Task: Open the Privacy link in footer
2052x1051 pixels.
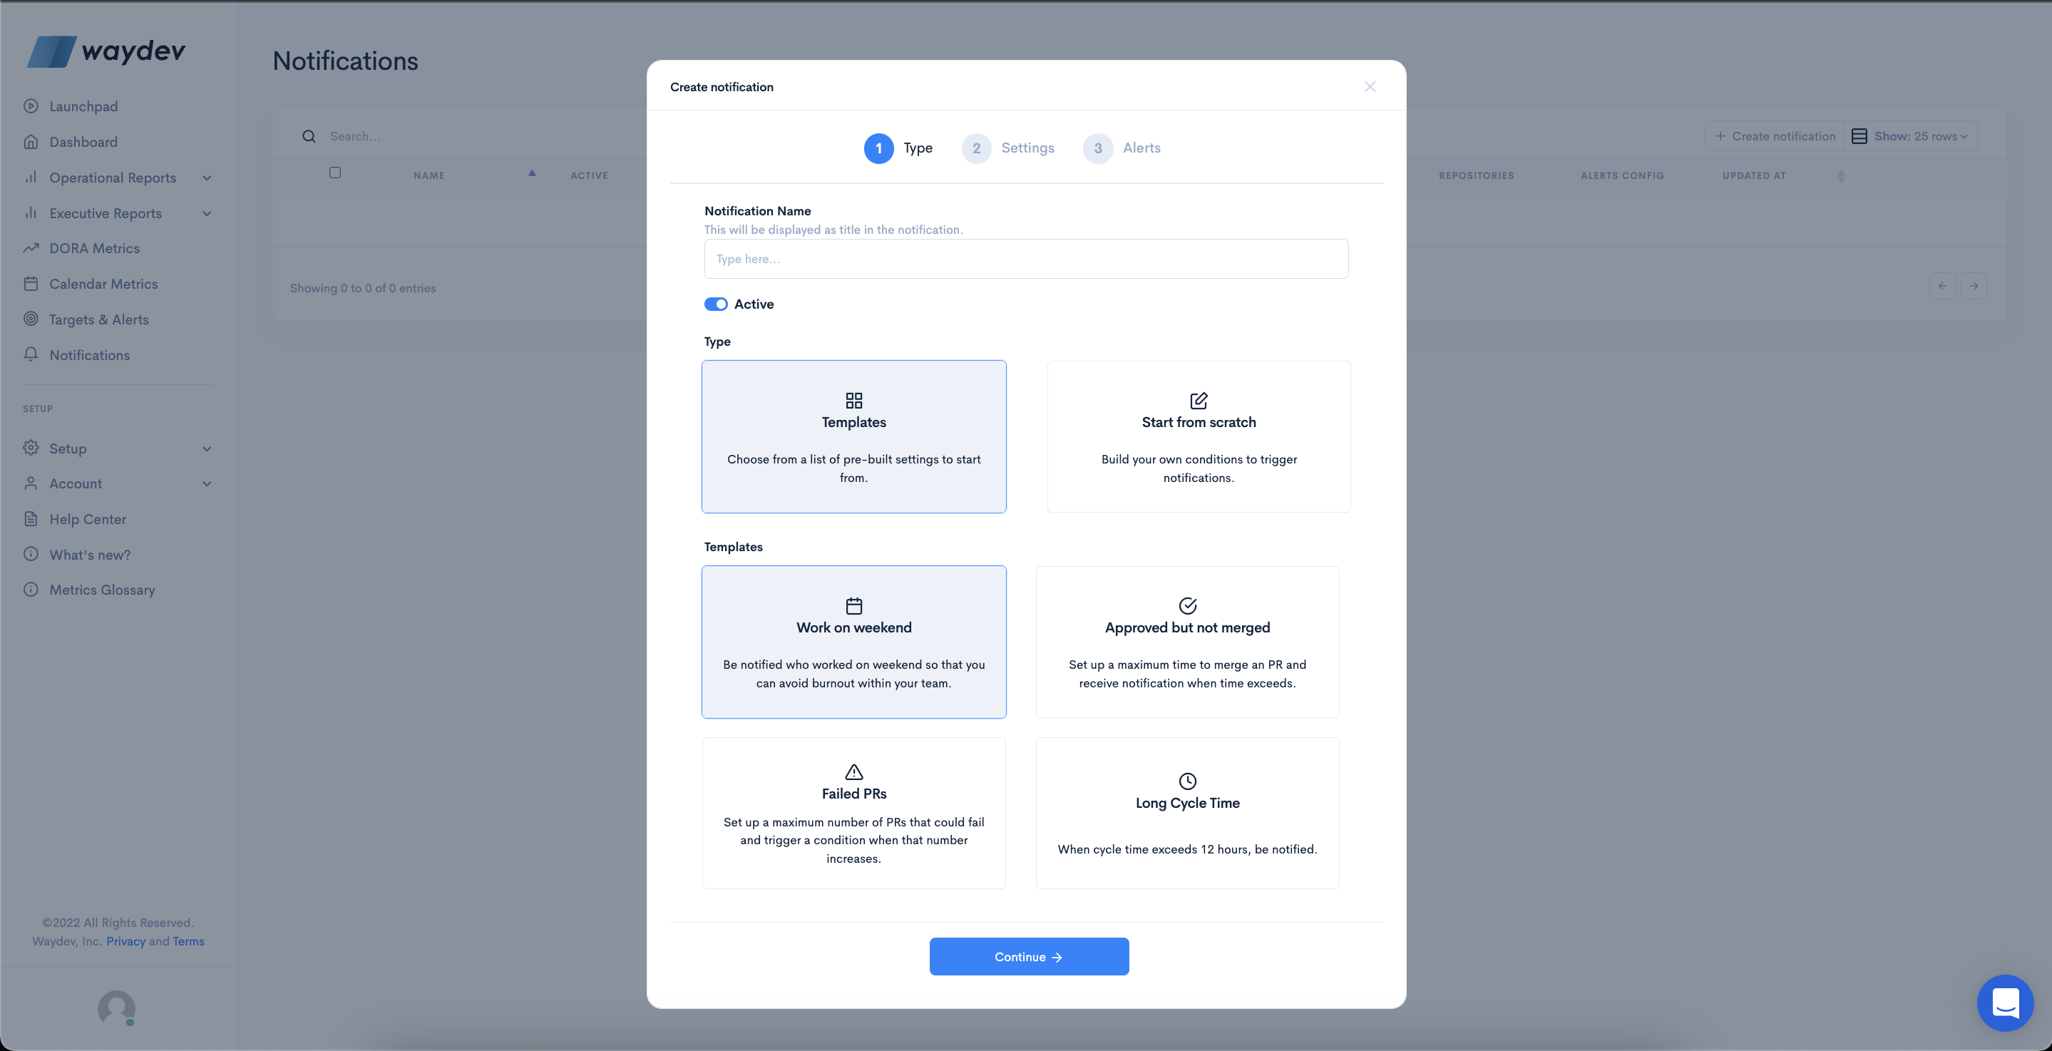Action: pyautogui.click(x=126, y=941)
